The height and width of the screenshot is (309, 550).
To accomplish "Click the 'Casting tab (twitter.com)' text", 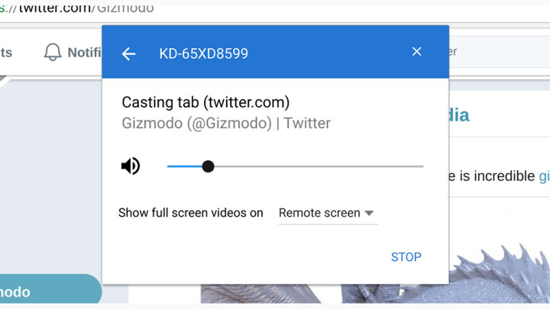I will click(x=206, y=102).
